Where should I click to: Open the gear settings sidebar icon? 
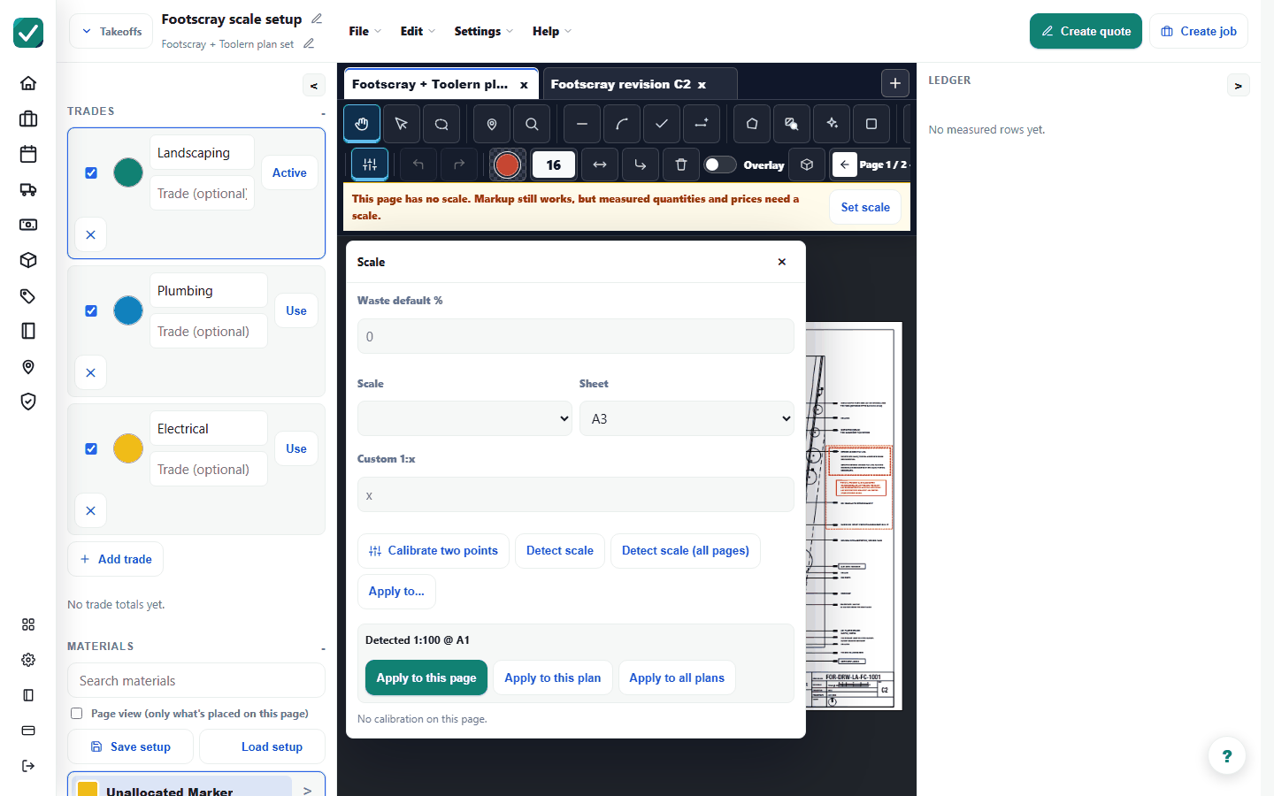[28, 660]
